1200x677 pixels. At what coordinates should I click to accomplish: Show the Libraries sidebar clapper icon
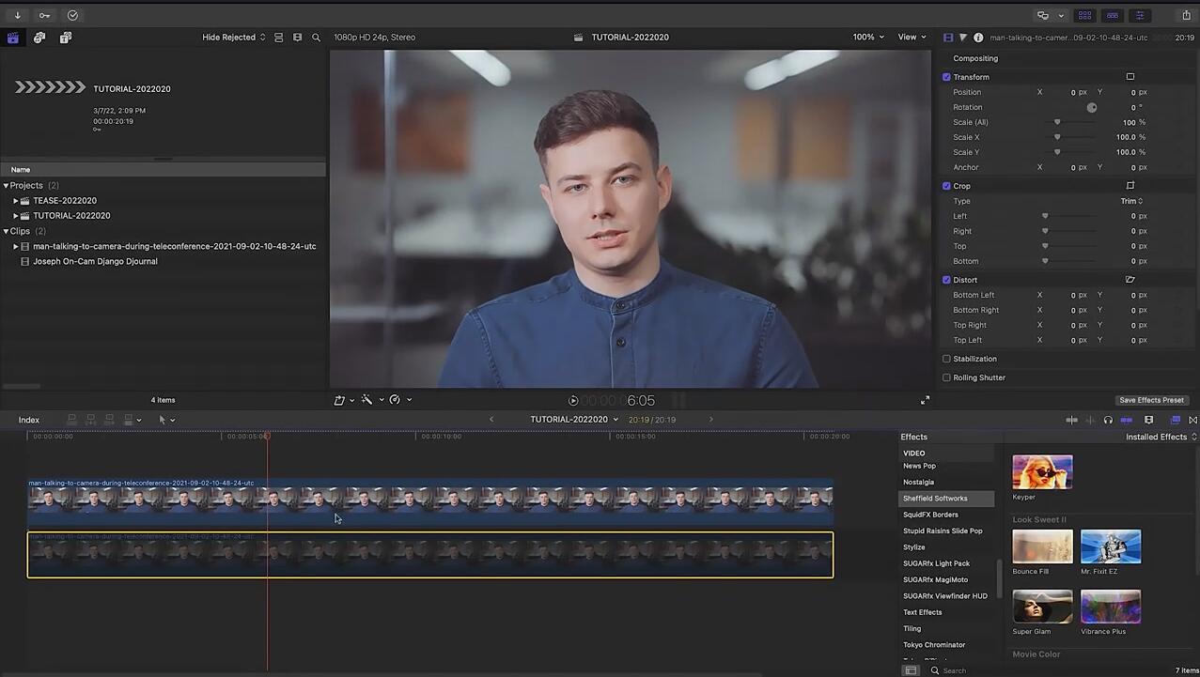13,38
